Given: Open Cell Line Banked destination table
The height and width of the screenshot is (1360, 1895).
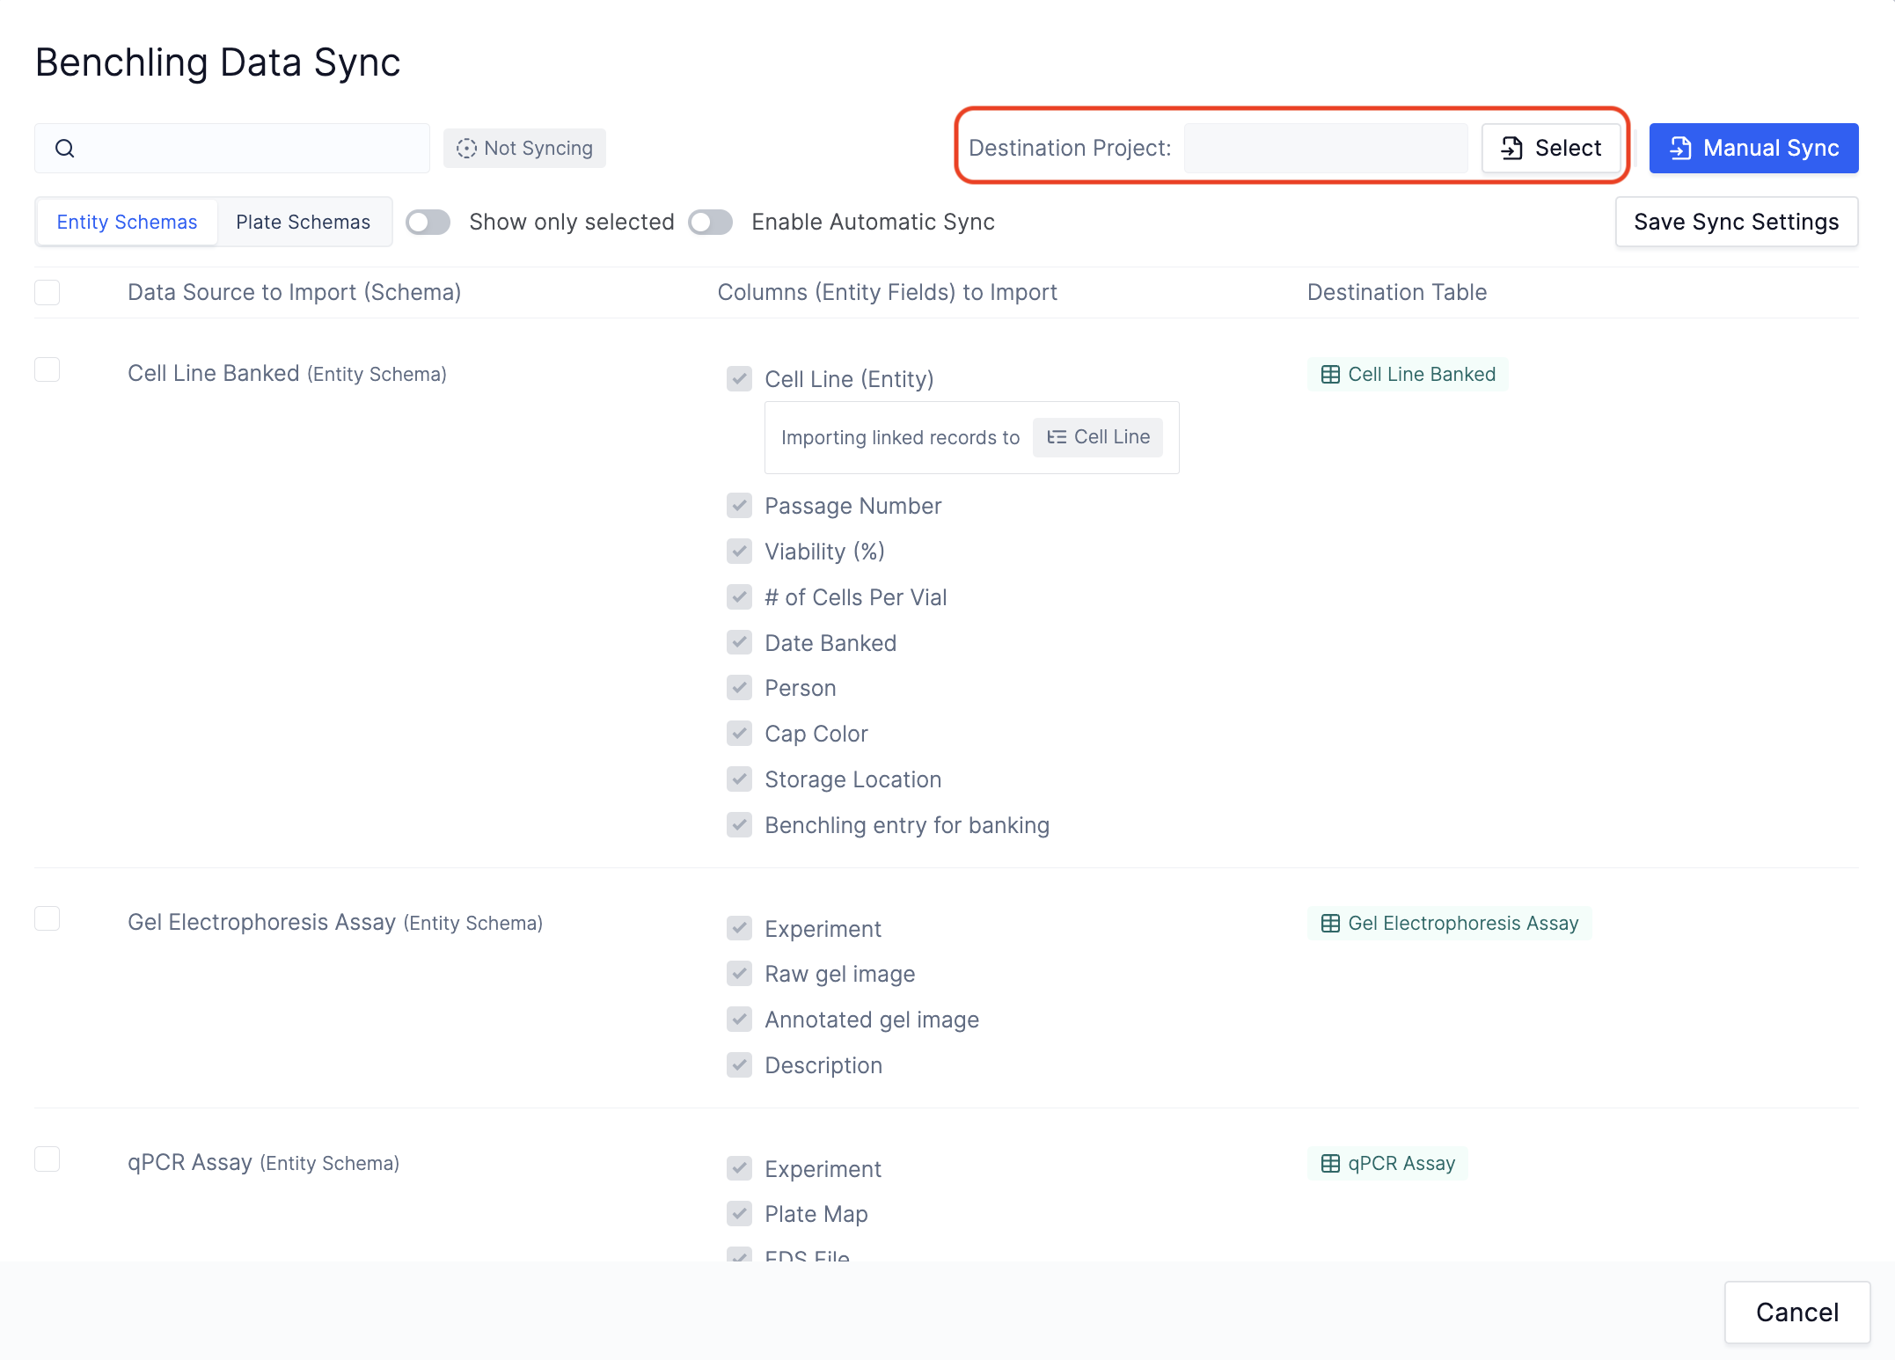Looking at the screenshot, I should pyautogui.click(x=1408, y=374).
